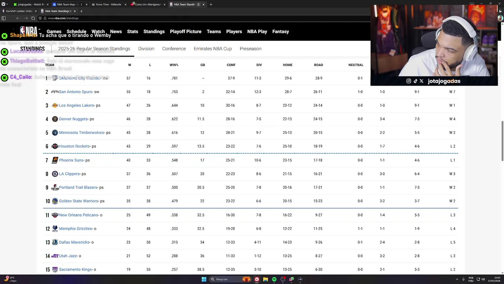
Task: Switch to the Novo Time - Milanote tab
Action: click(x=109, y=4)
